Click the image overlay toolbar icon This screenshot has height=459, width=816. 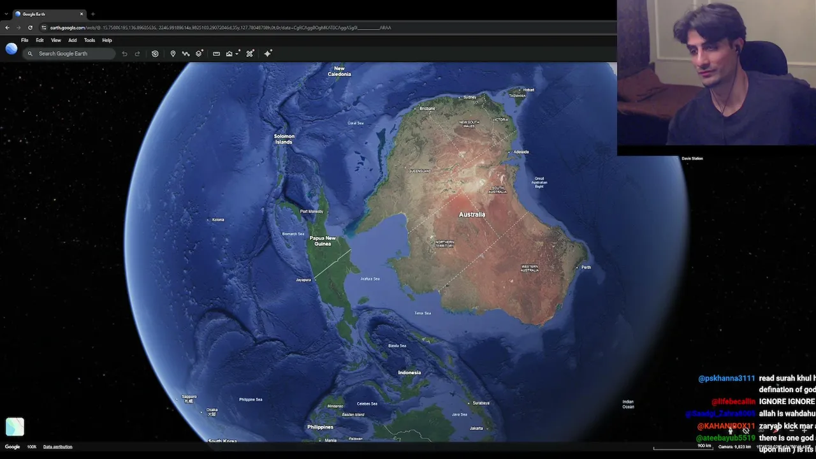(229, 54)
